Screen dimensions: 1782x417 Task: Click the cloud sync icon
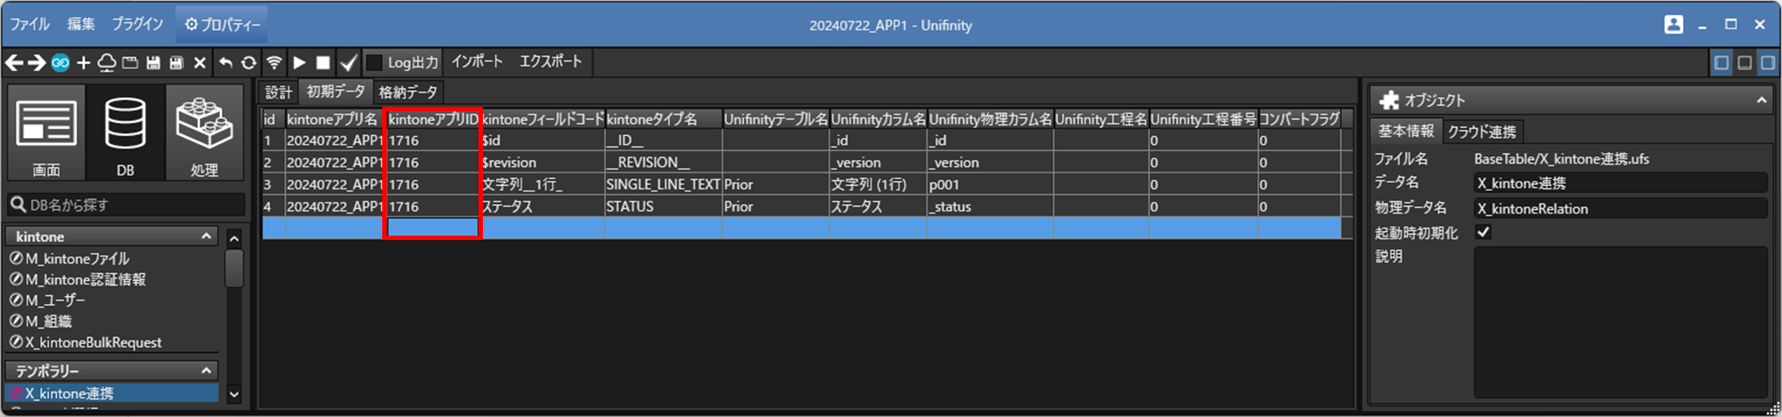106,62
